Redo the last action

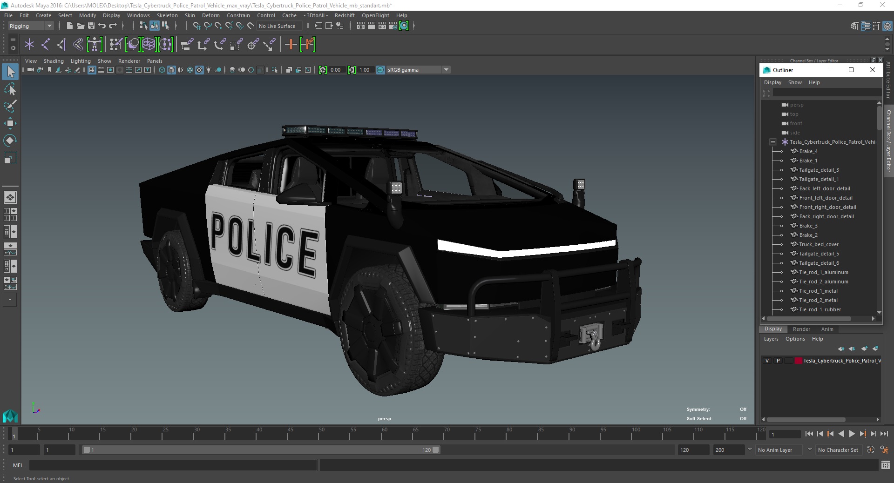pyautogui.click(x=113, y=26)
